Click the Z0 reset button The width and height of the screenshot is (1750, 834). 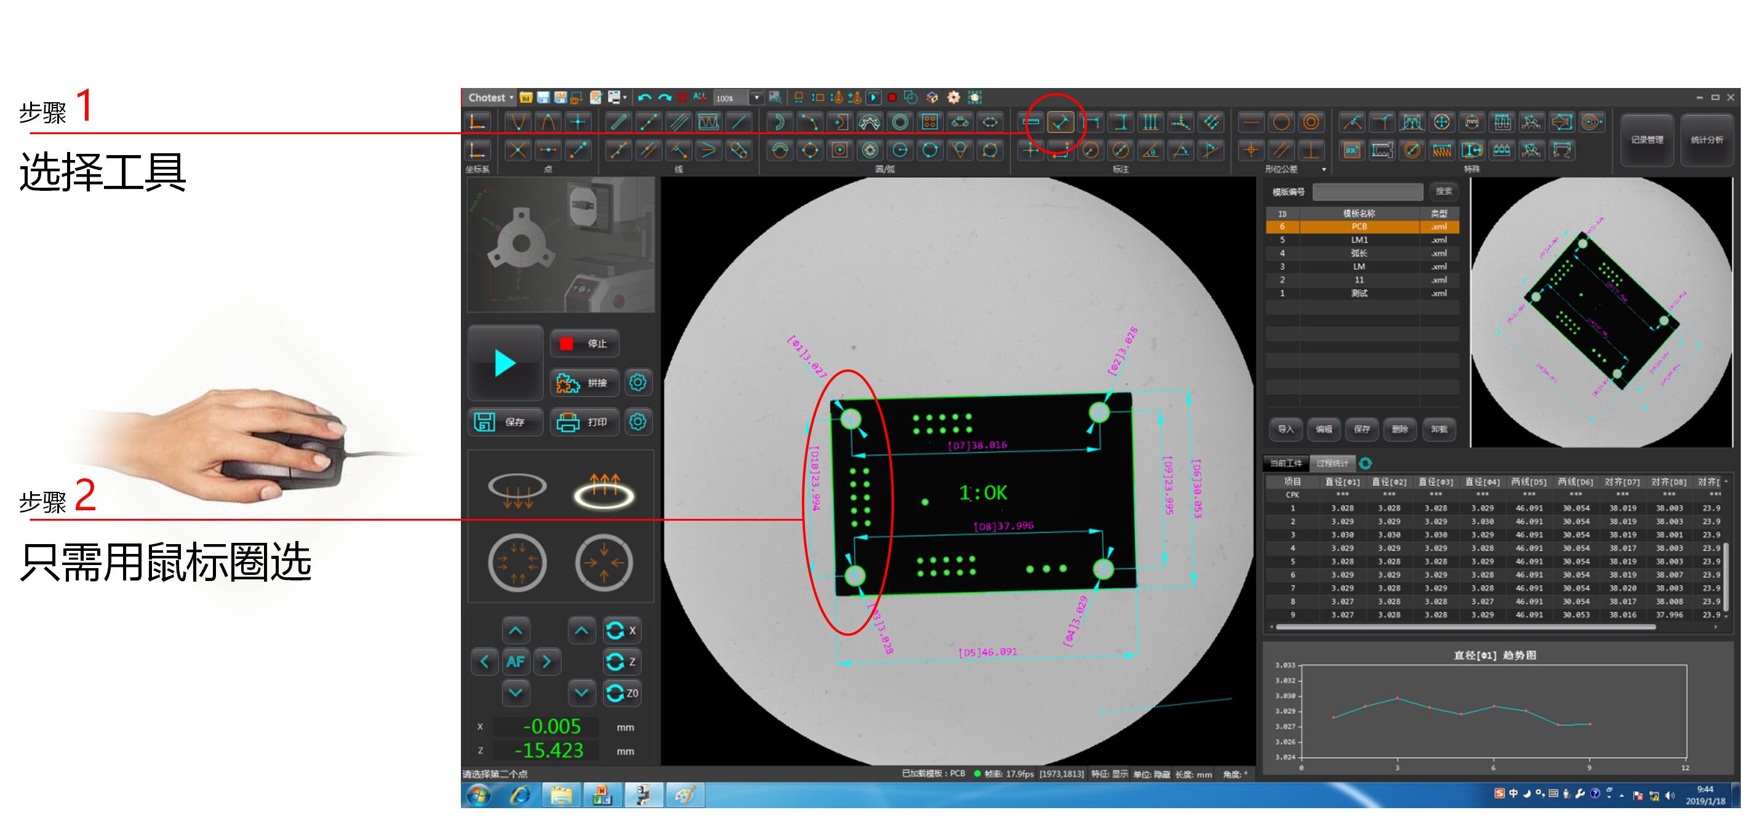coord(621,693)
